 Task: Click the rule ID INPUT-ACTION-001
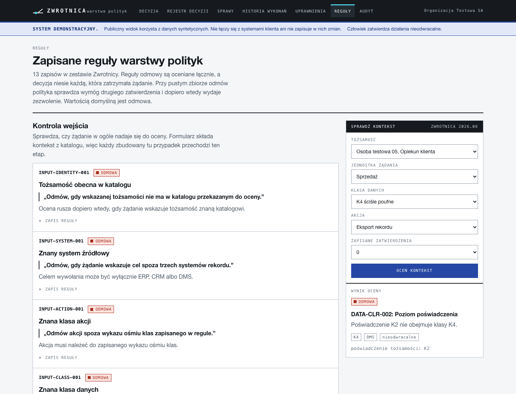(61, 309)
